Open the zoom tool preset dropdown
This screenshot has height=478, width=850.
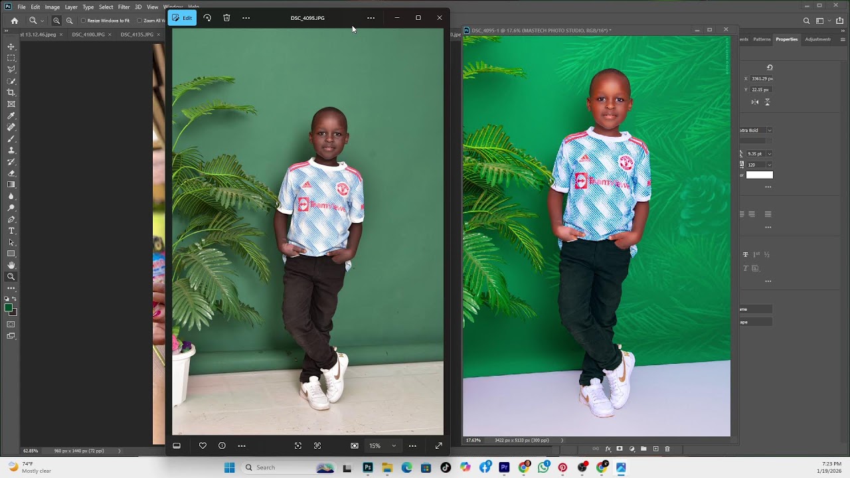(x=42, y=21)
